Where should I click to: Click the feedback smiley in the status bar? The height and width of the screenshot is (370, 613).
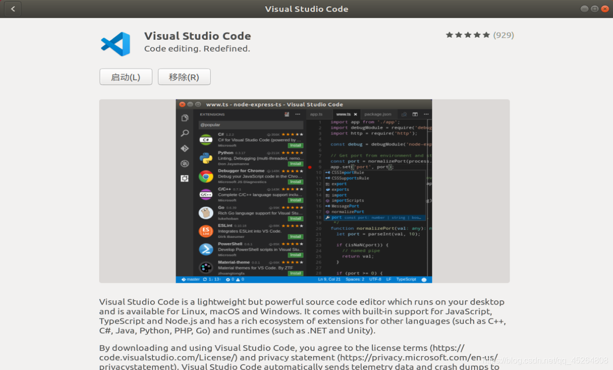(x=425, y=279)
